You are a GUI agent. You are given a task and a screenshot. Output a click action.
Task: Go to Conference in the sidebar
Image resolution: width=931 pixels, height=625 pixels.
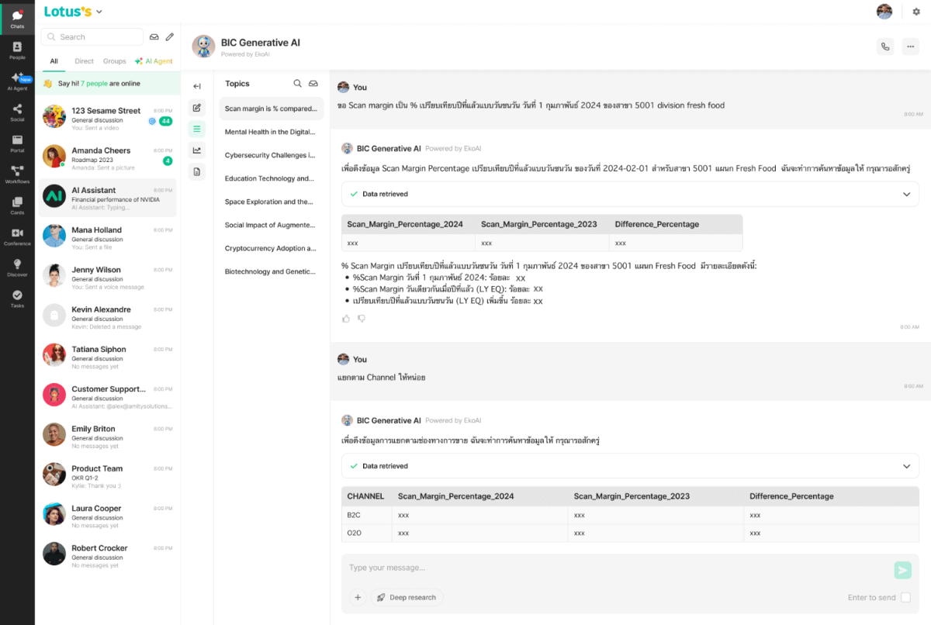tap(17, 237)
